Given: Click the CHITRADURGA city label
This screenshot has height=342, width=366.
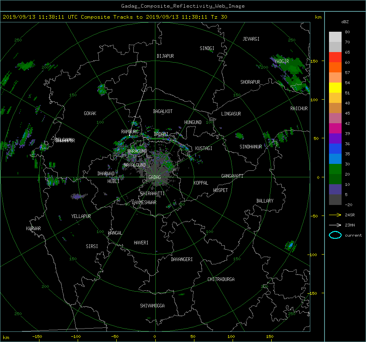Looking at the screenshot, I should coord(221,279).
